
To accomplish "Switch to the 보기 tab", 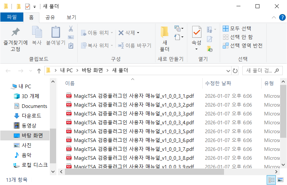I will [72, 17].
